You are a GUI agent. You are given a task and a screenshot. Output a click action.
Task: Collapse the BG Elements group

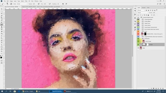coord(141,38)
